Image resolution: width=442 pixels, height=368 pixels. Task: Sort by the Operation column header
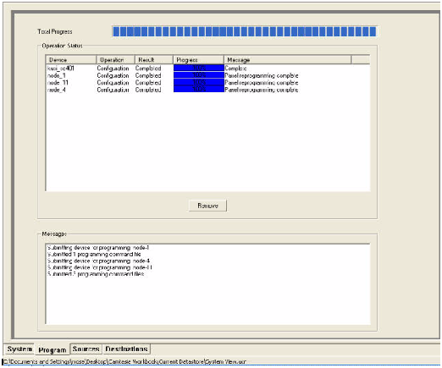[115, 60]
